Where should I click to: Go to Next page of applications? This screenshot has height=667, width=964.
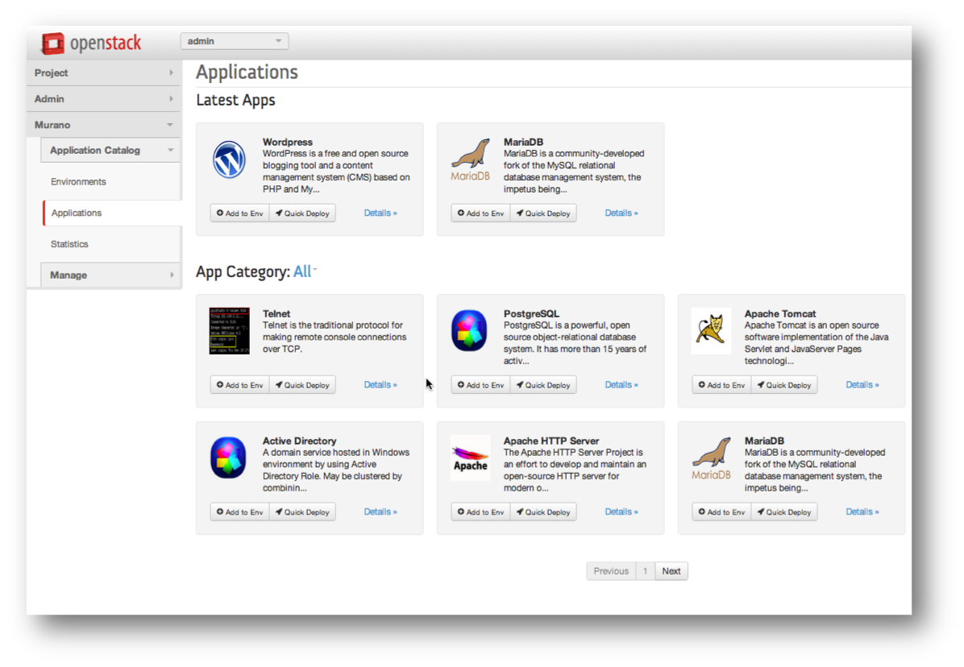671,571
